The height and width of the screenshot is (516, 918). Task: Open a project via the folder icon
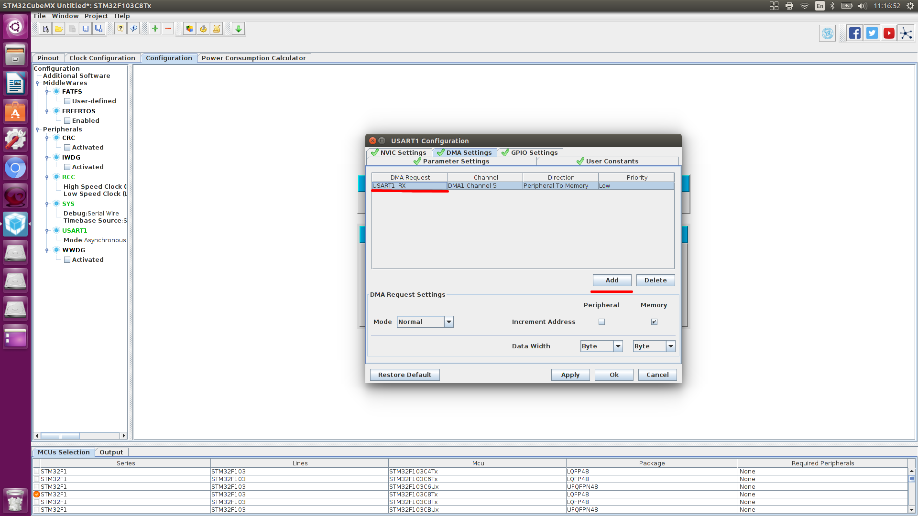59,29
